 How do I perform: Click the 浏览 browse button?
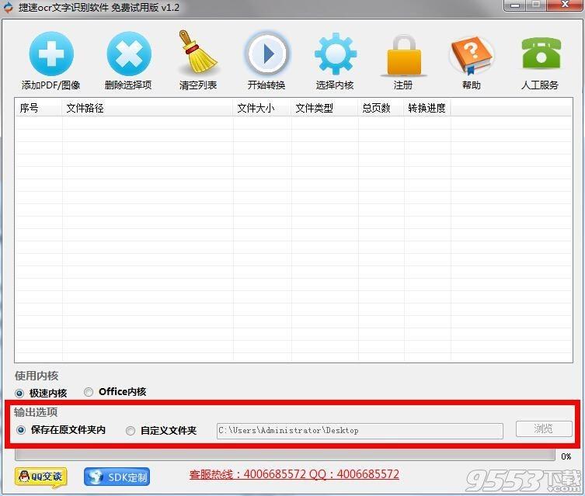[544, 429]
